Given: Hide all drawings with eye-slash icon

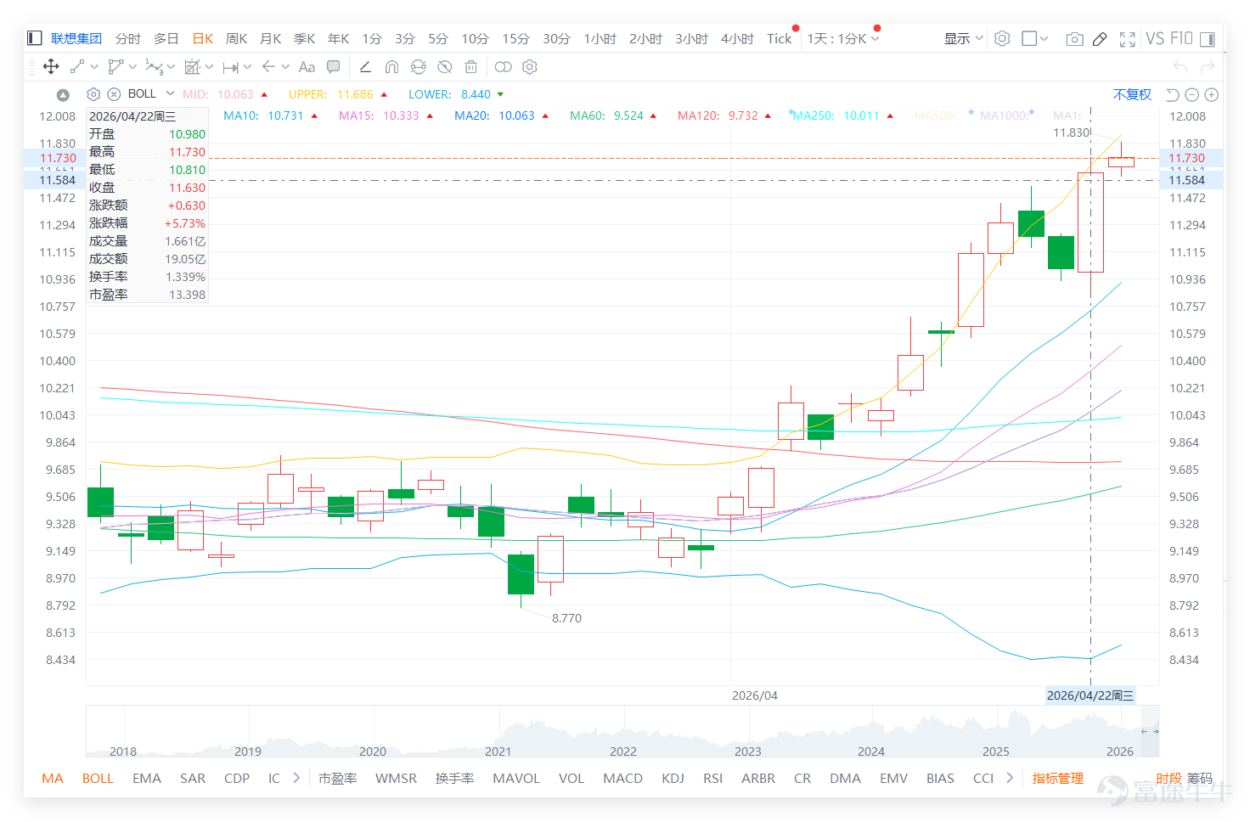Looking at the screenshot, I should 444,66.
